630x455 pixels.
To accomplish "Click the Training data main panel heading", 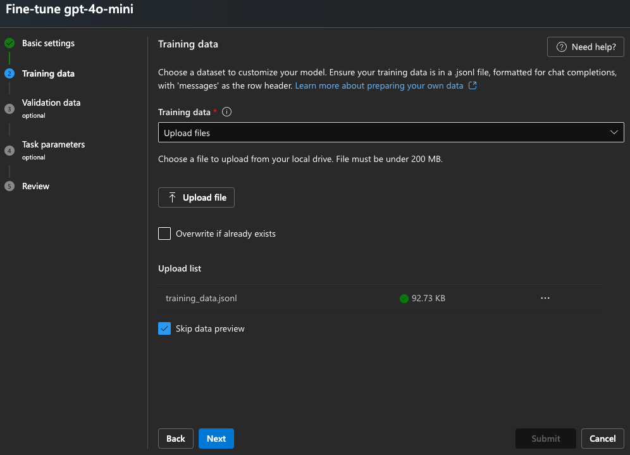I will coord(188,44).
